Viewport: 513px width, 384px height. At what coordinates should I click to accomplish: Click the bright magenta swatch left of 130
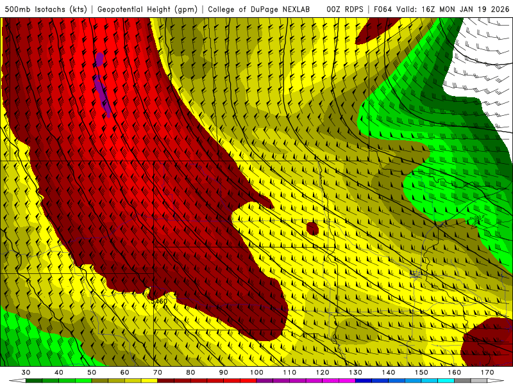347,381
